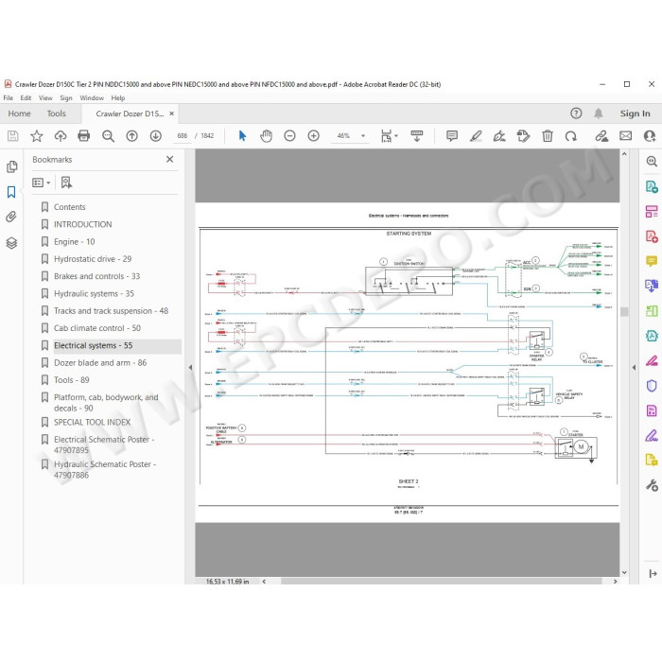
Task: Go to the previous page arrow
Action: [132, 136]
